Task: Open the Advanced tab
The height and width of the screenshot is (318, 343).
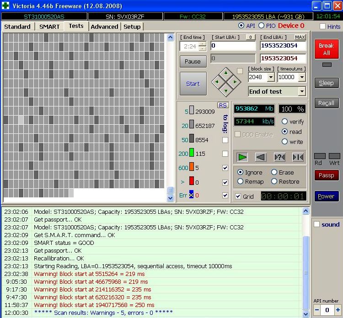Action: [x=105, y=26]
